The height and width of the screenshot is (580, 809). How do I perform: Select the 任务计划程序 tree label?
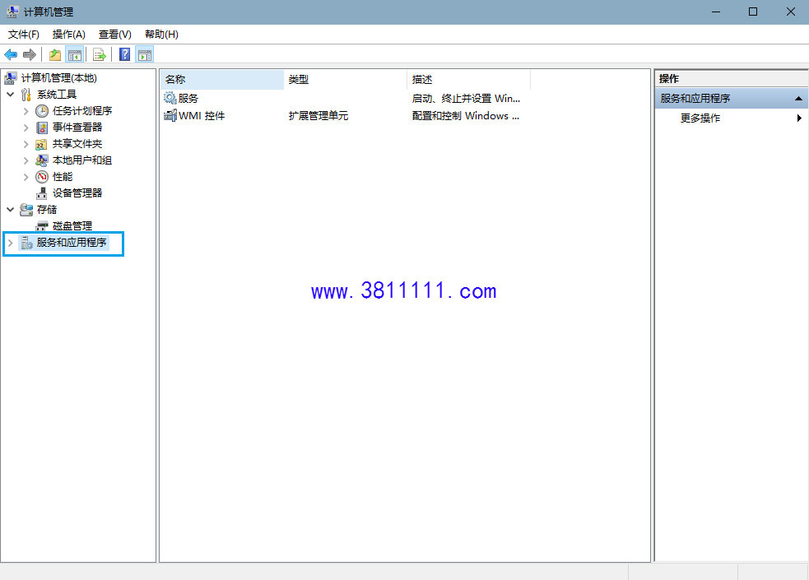tap(82, 111)
